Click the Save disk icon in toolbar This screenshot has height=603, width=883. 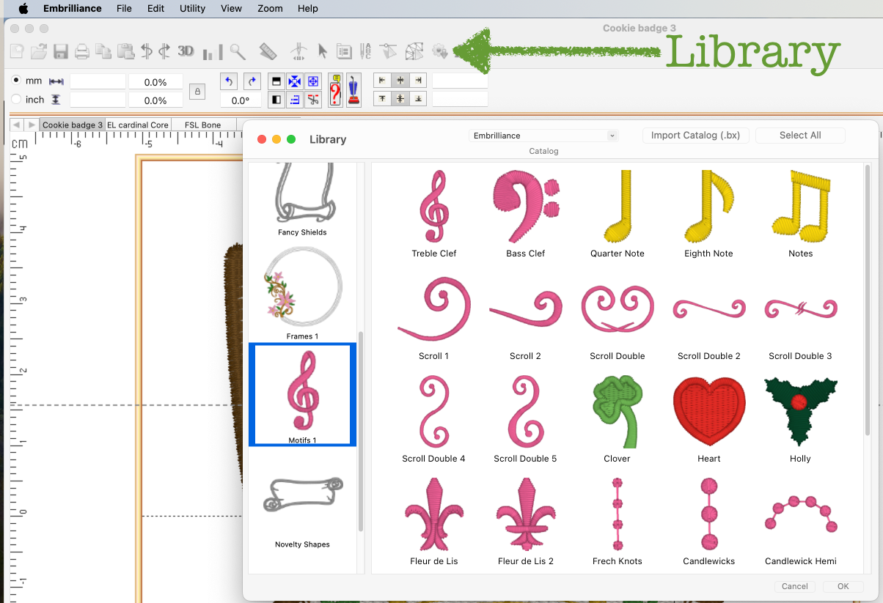tap(61, 51)
